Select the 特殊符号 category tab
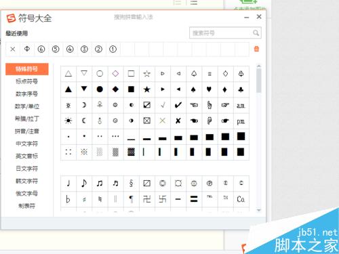The image size is (339, 254). [x=27, y=69]
